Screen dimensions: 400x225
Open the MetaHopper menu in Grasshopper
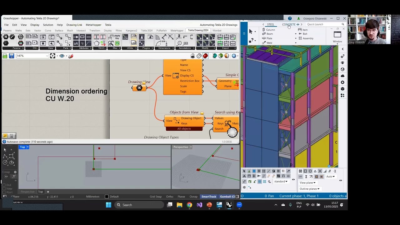pyautogui.click(x=93, y=25)
